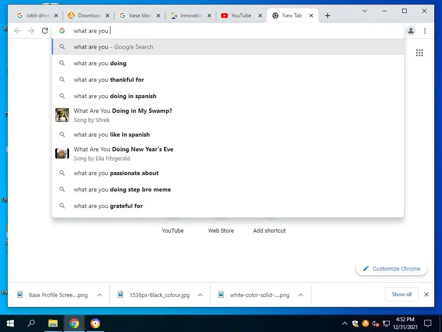Image resolution: width=442 pixels, height=332 pixels.
Task: Open the Chrome profile avatar icon
Action: click(411, 31)
